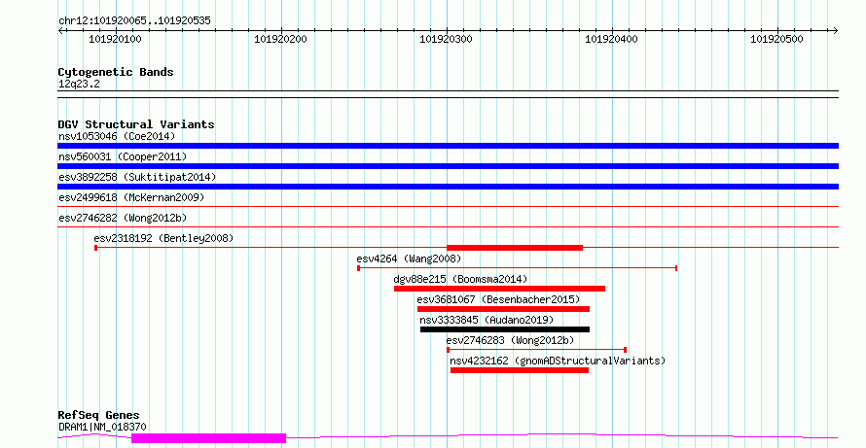The height and width of the screenshot is (448, 866).
Task: Click the 101920300 ruler position
Action: coord(446,39)
